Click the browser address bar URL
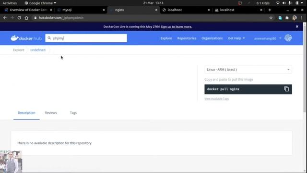Viewport: 307px width, 173px height. (61, 18)
